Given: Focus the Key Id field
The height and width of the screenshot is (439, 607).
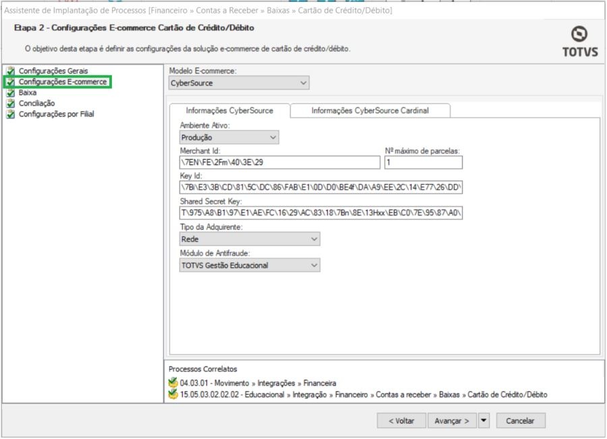Looking at the screenshot, I should (x=321, y=187).
